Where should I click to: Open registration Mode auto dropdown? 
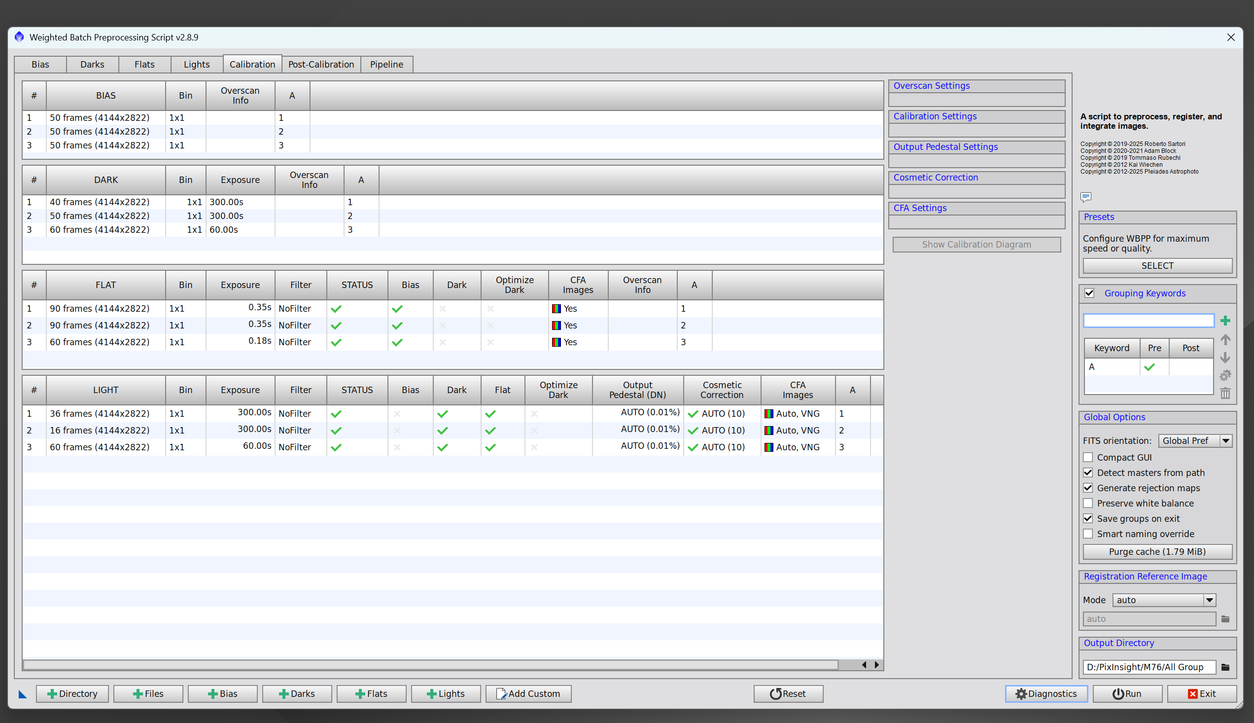pos(1163,600)
